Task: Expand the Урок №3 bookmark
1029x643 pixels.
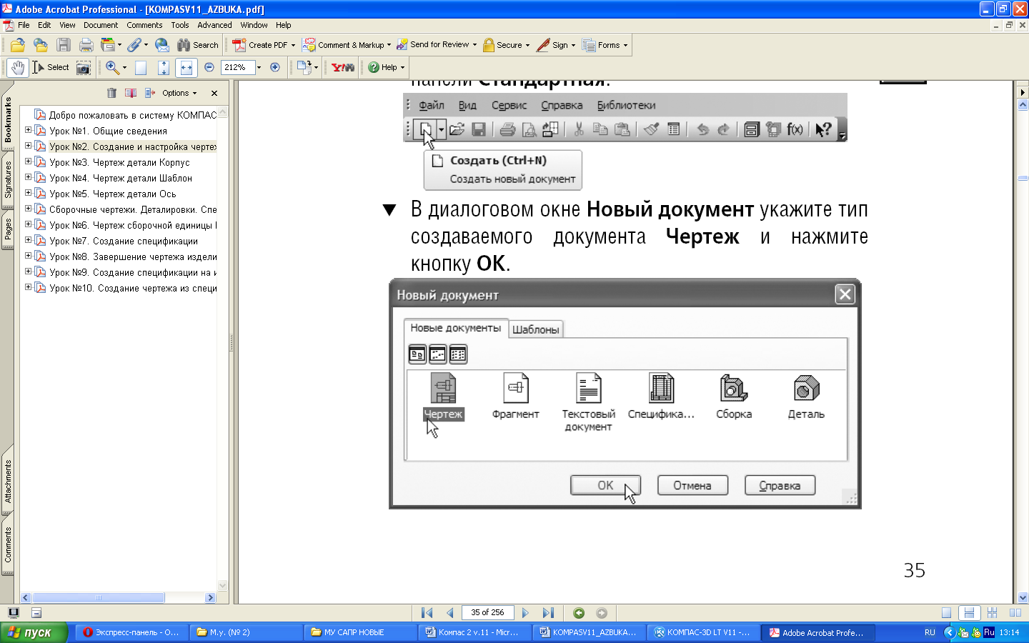Action: (x=29, y=161)
